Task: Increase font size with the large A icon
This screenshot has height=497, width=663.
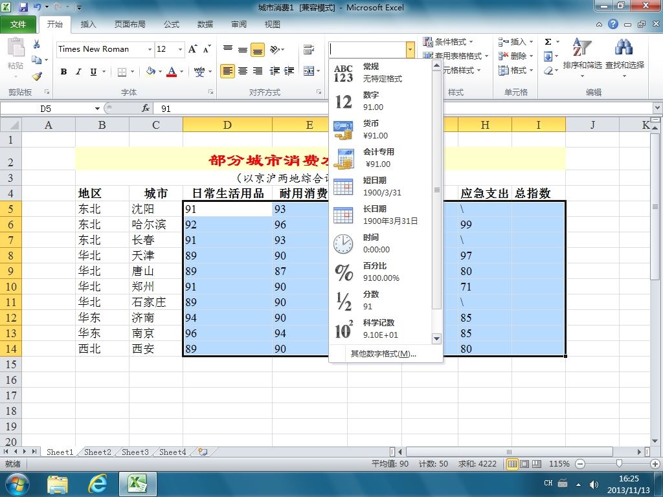Action: pos(193,49)
